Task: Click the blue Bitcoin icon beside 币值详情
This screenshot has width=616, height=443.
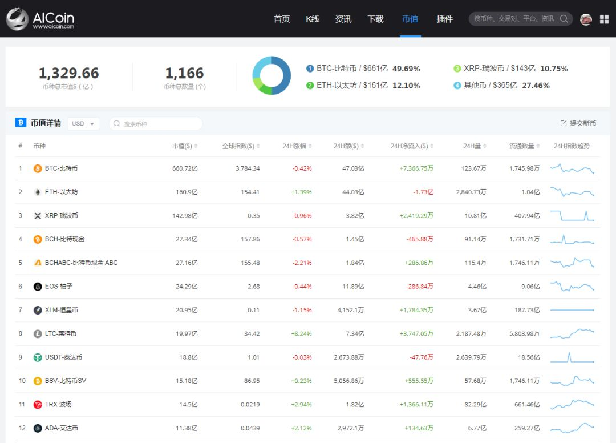Action: tap(21, 123)
